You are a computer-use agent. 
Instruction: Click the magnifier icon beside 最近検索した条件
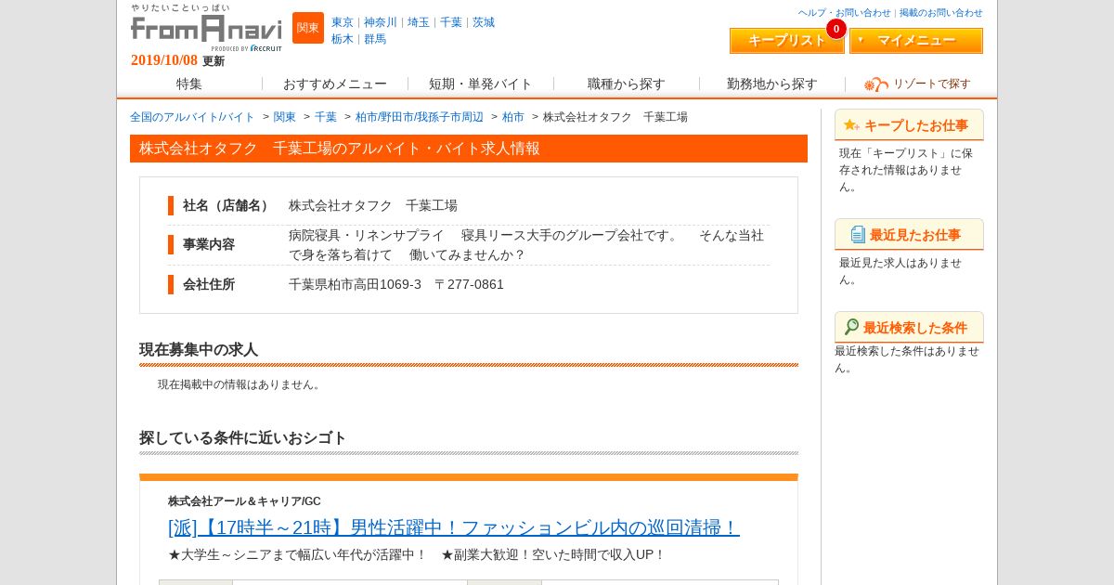851,327
